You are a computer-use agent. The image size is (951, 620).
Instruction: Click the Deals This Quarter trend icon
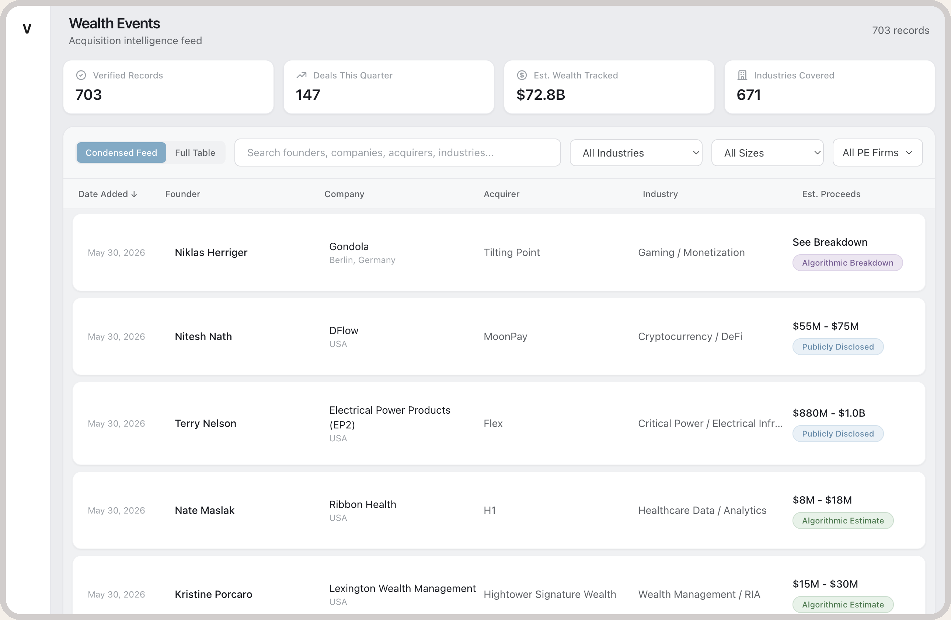pos(301,75)
